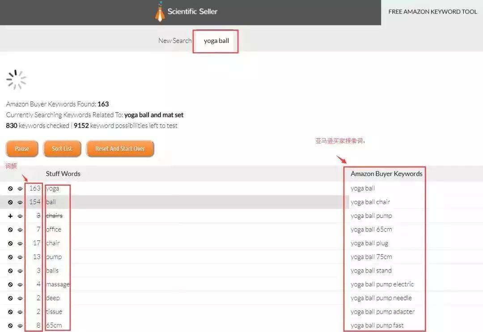Select stuff word 'office'
Viewport: 483px width, 332px height.
pyautogui.click(x=54, y=230)
